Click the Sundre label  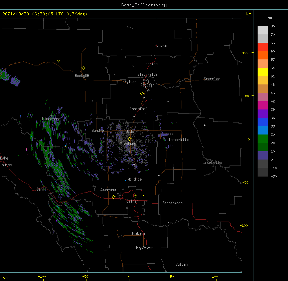(x=98, y=130)
